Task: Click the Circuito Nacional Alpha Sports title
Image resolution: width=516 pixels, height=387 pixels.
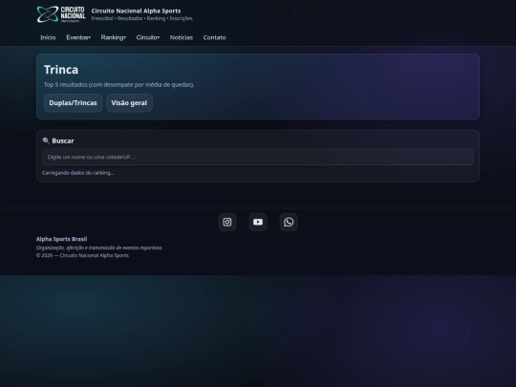Action: click(x=136, y=11)
